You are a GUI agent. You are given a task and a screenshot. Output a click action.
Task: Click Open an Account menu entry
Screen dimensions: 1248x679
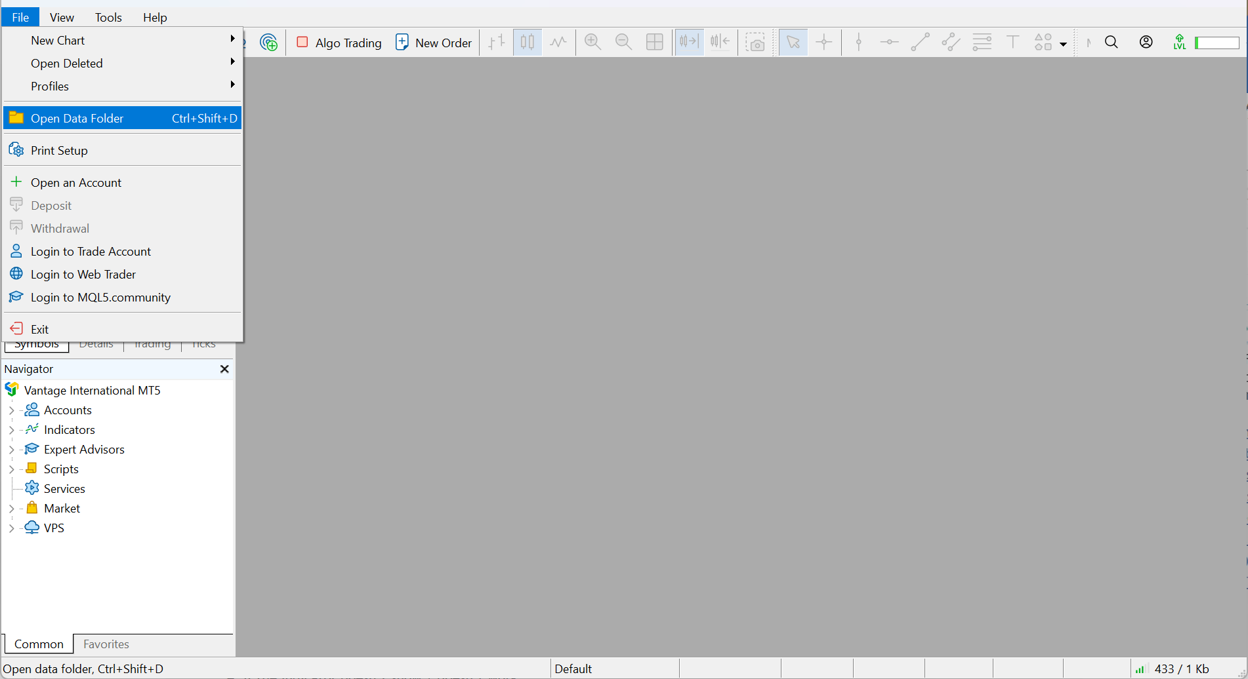click(123, 183)
